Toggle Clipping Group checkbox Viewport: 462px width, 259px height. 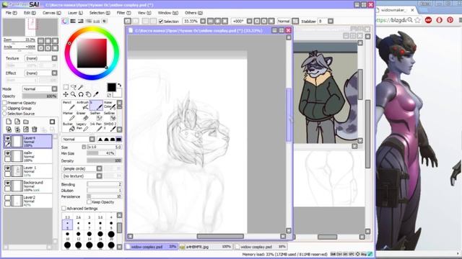click(x=5, y=109)
